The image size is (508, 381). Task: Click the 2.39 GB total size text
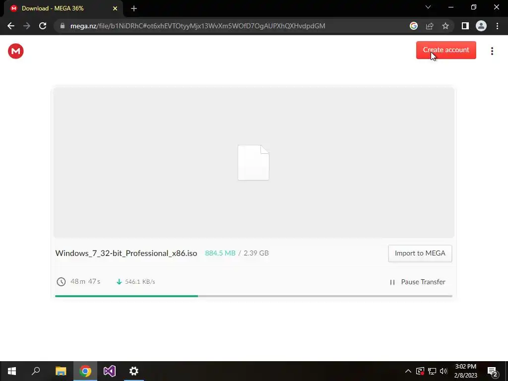(x=256, y=253)
